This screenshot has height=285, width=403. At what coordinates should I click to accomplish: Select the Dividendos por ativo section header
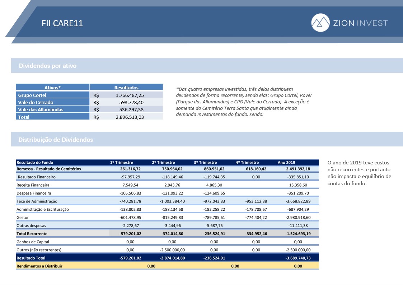(48, 66)
